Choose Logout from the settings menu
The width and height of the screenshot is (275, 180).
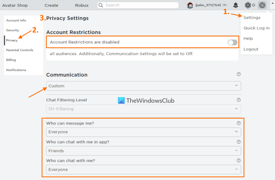tap(251, 49)
